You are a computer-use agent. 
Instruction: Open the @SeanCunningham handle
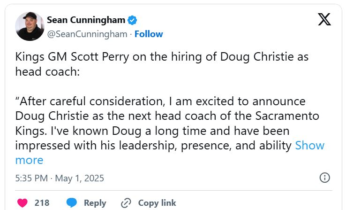click(87, 34)
